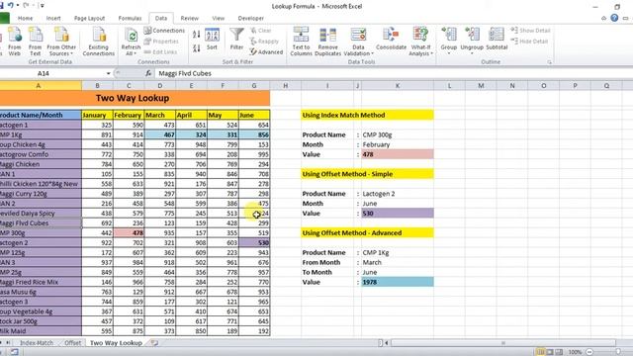
Task: Click Show Detail in Outline group
Action: click(530, 31)
